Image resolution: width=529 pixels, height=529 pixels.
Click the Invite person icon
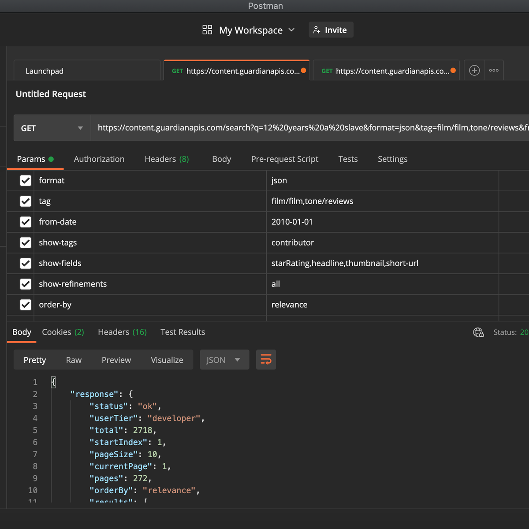click(x=317, y=30)
